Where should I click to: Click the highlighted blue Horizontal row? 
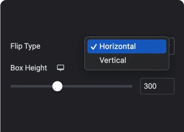pyautogui.click(x=127, y=47)
